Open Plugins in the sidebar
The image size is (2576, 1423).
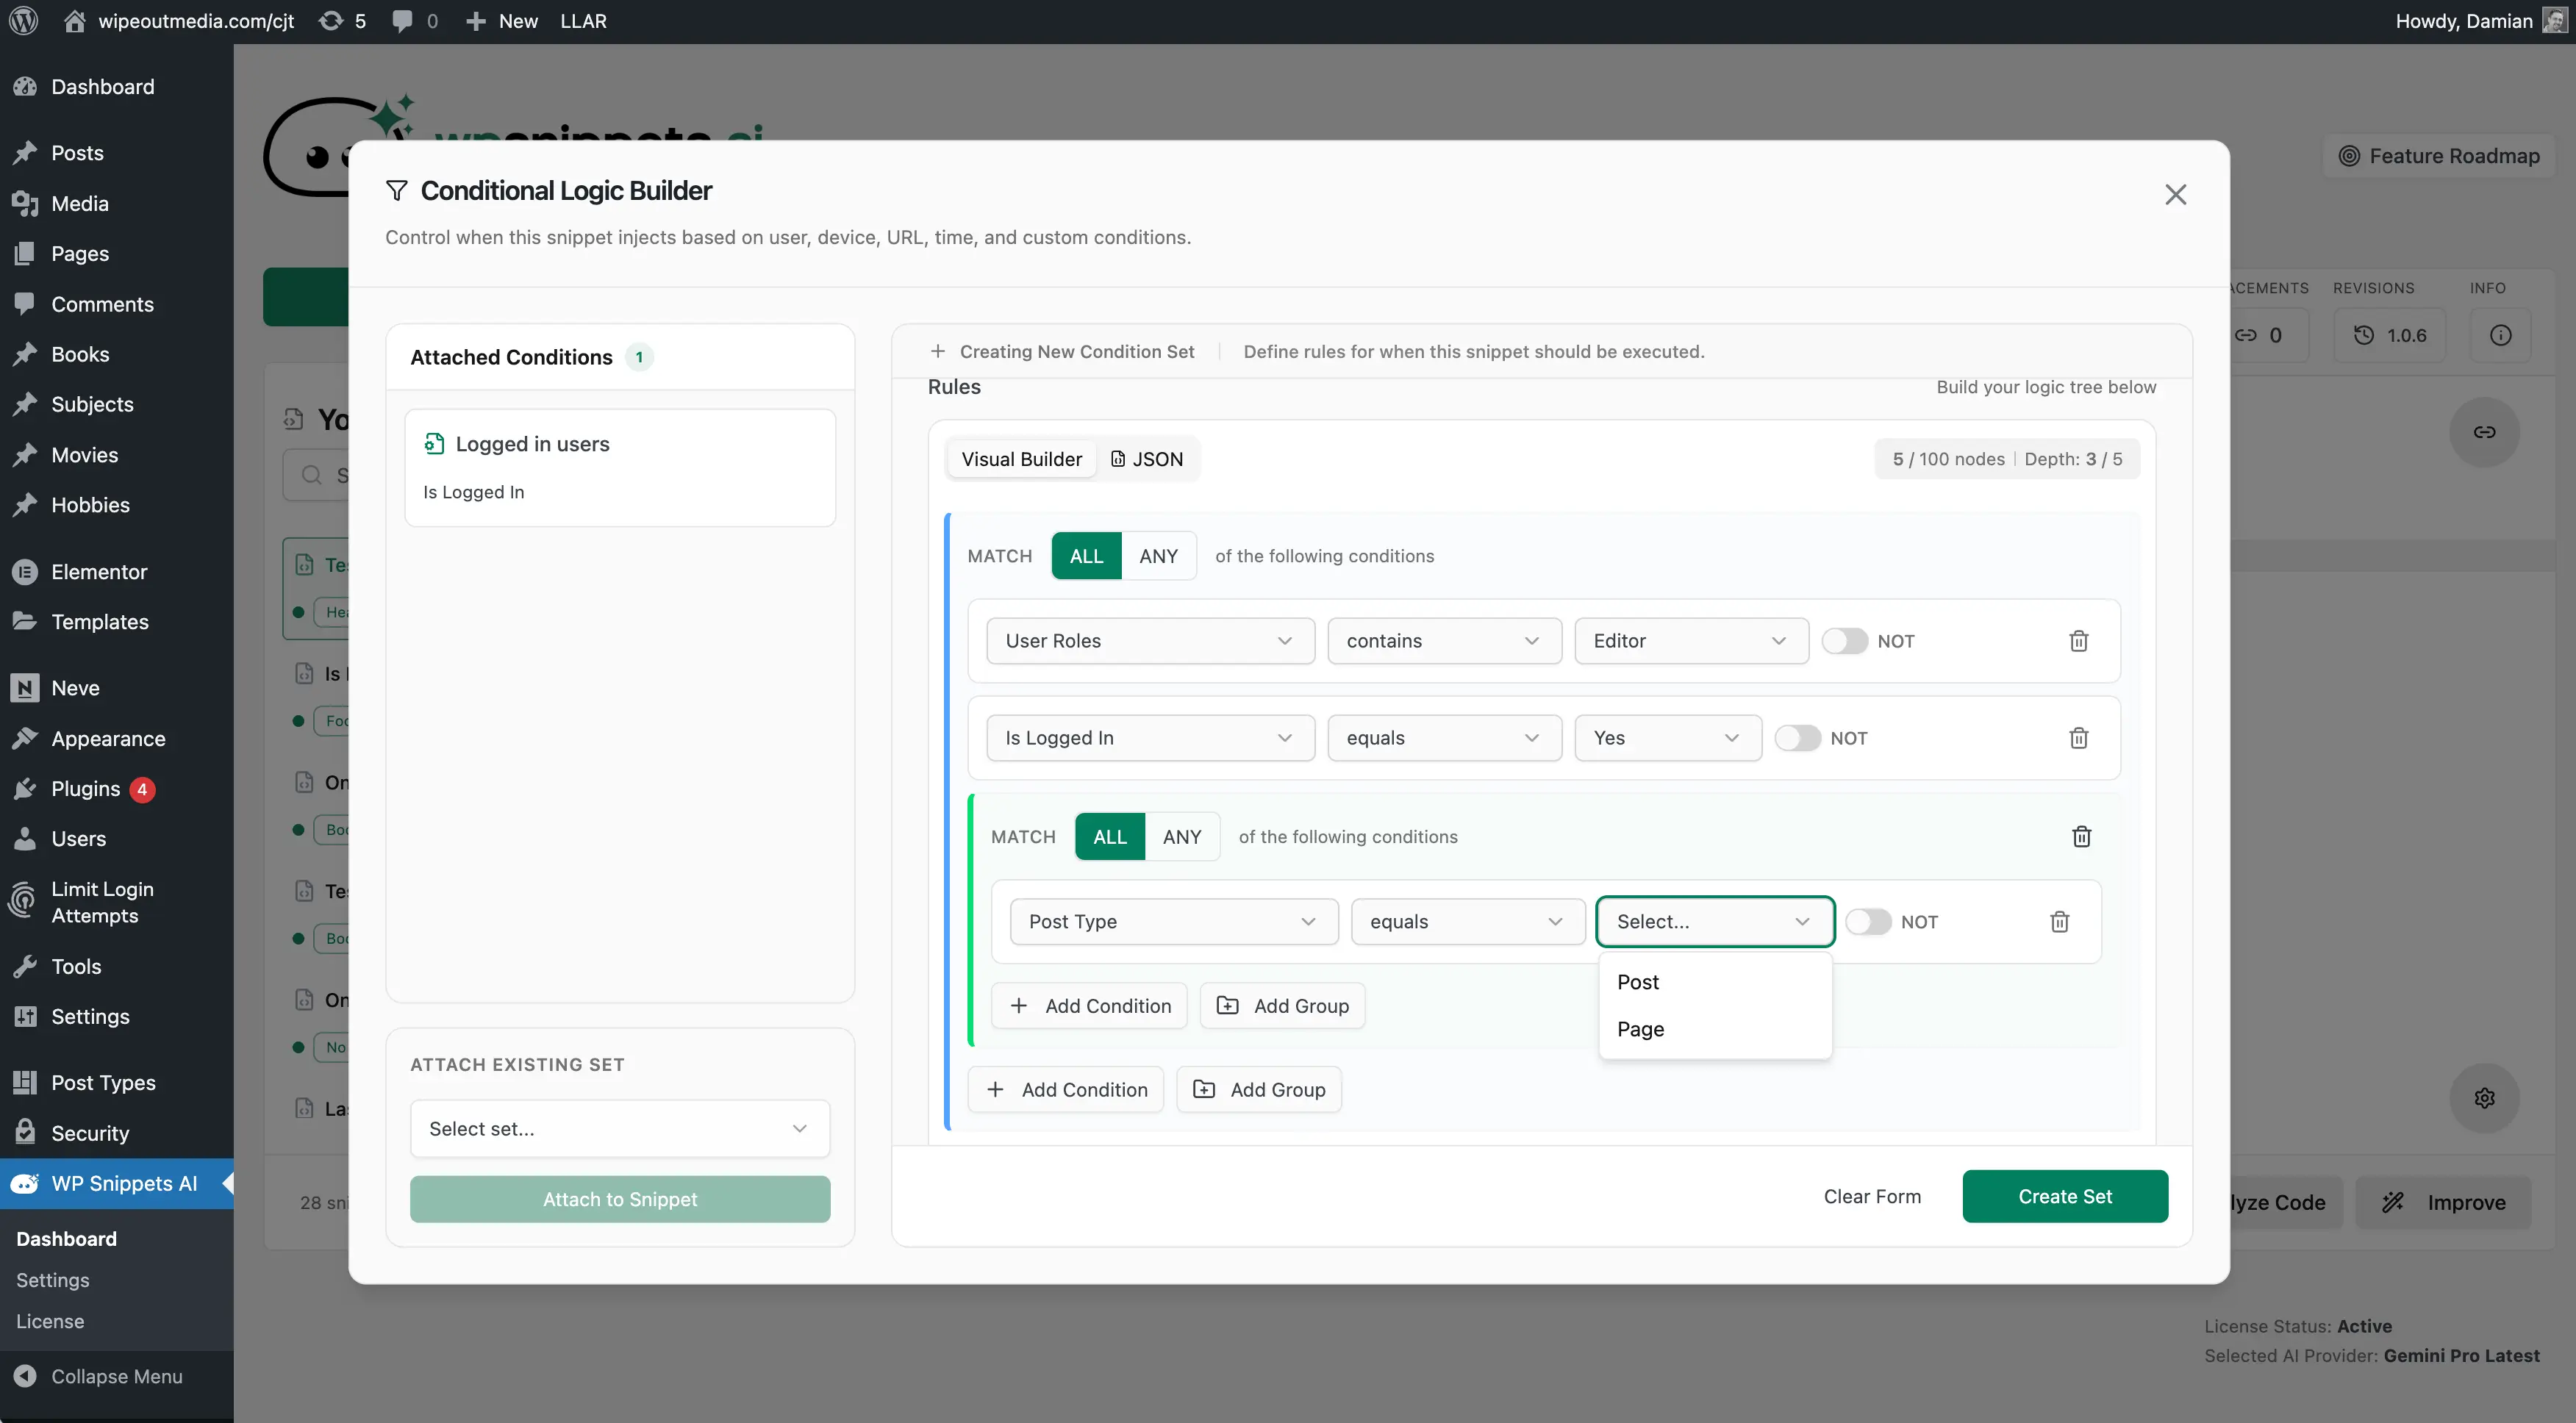(85, 789)
